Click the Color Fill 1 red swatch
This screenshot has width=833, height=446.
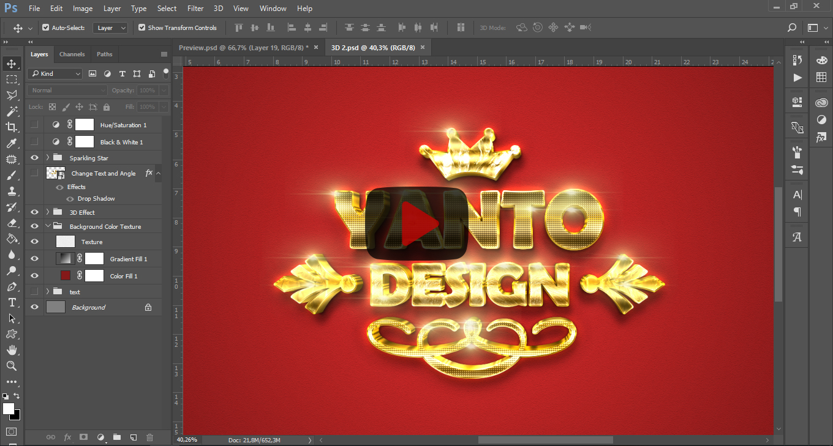pyautogui.click(x=66, y=276)
